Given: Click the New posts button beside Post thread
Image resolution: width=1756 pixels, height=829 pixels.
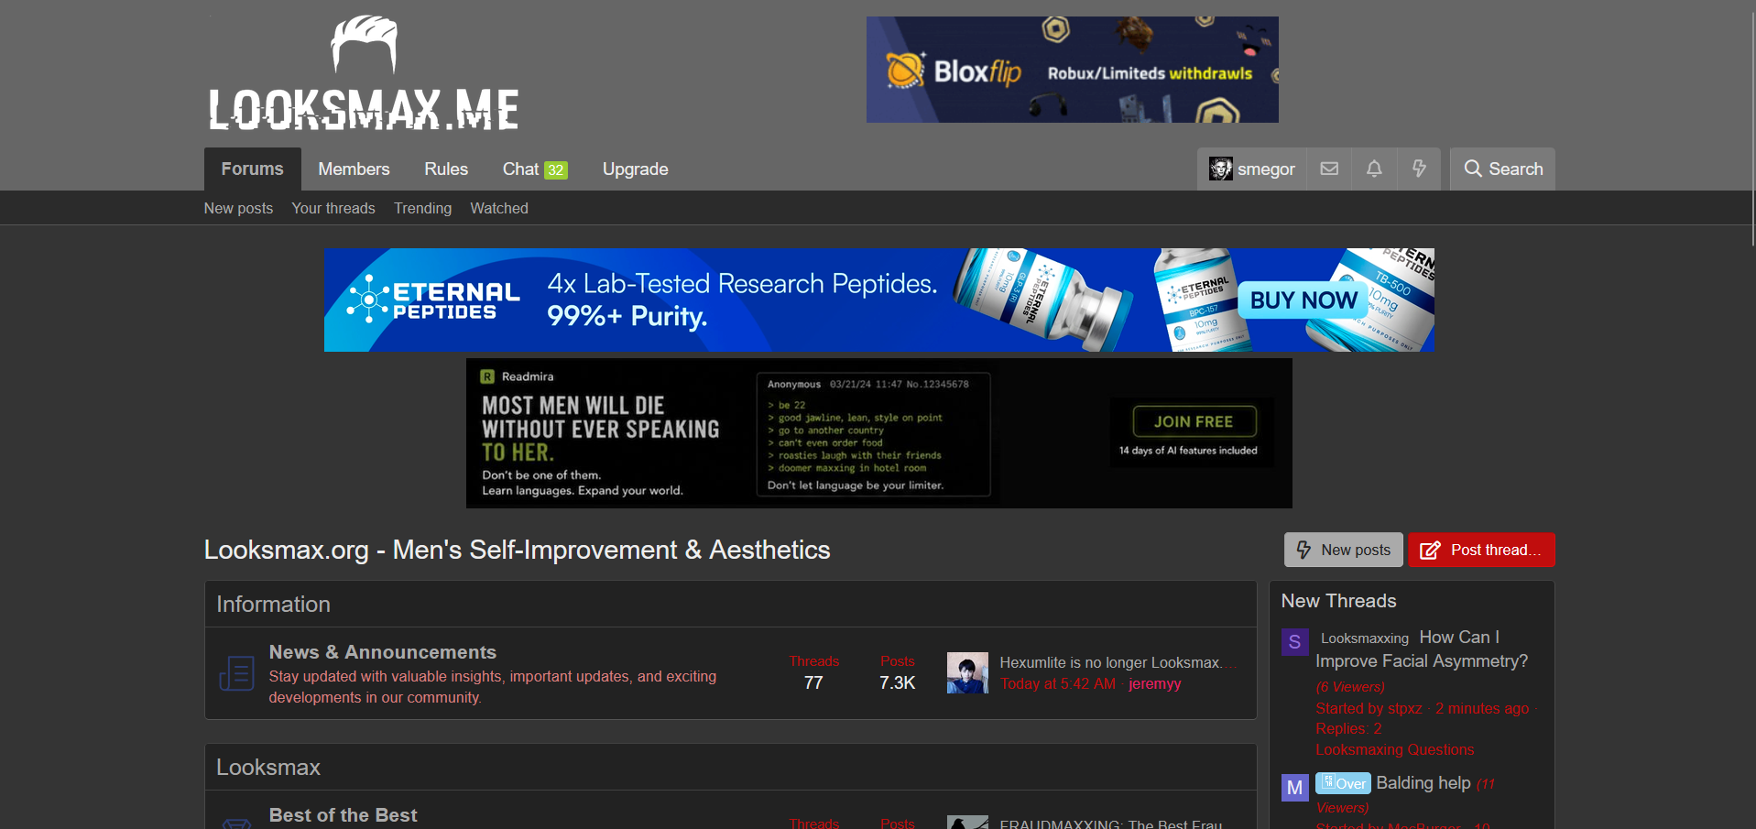Looking at the screenshot, I should [x=1343, y=550].
